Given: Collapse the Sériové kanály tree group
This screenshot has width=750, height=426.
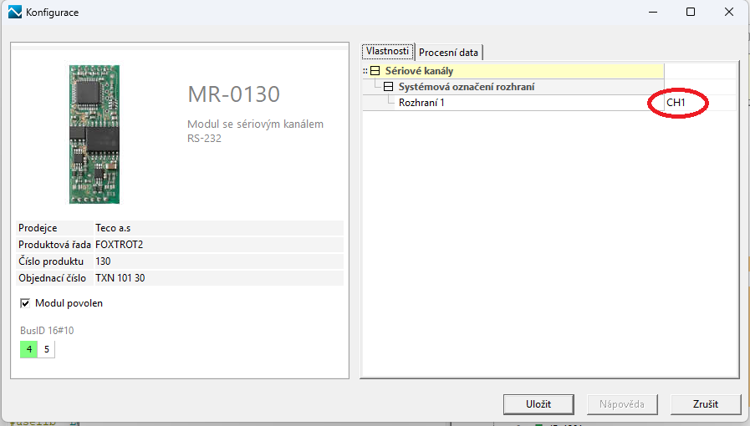Looking at the screenshot, I should coord(375,71).
